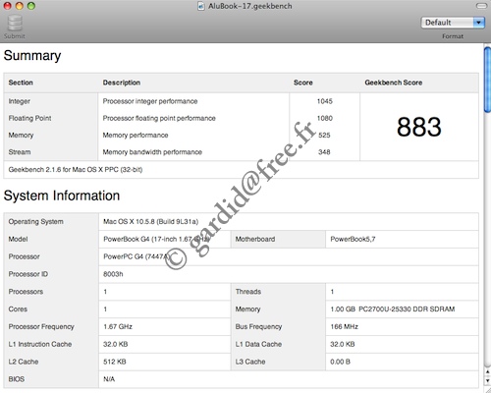The width and height of the screenshot is (491, 393).
Task: Click the L3 Cache value 0.00 B
Action: (x=340, y=362)
